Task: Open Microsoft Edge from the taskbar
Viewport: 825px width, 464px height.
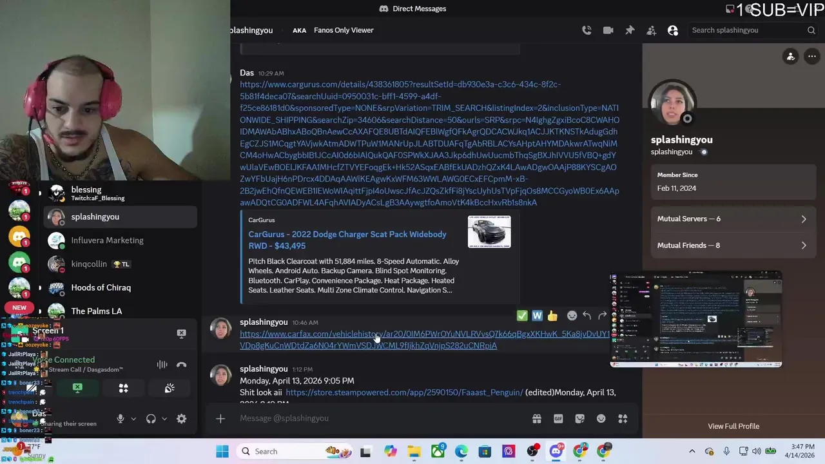Action: [x=461, y=452]
